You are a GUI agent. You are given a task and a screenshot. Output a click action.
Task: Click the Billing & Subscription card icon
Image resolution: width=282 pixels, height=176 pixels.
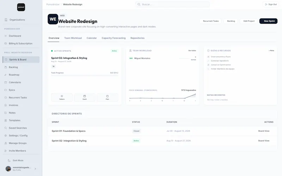[x=6, y=43]
